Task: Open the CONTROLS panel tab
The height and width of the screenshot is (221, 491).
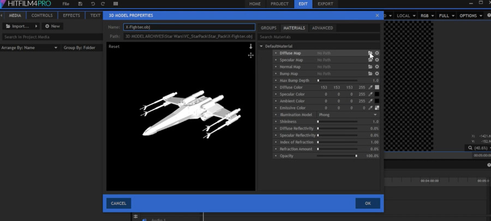Action: (42, 15)
